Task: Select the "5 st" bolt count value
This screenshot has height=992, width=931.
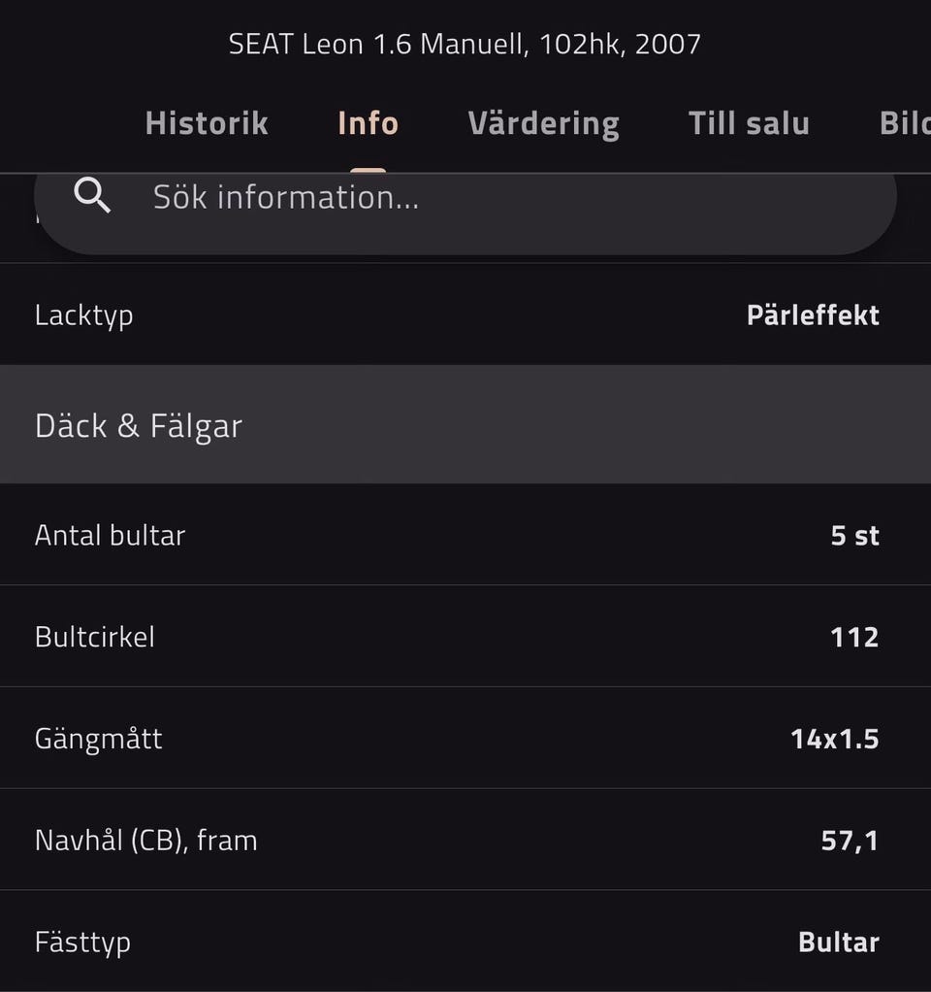Action: (854, 535)
